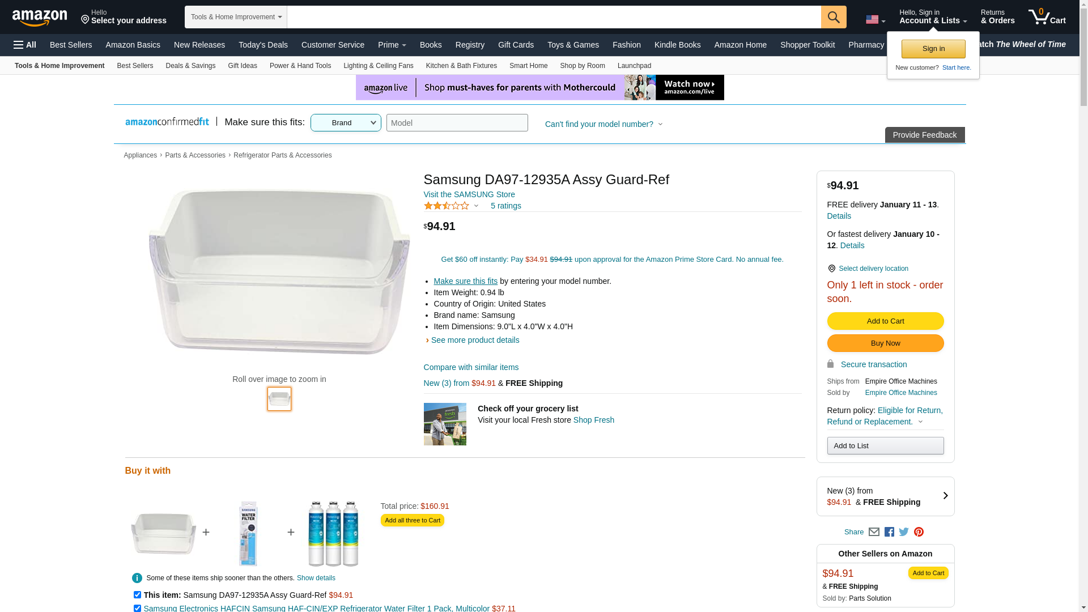Share on Pinterest icon
Screen dimensions: 1088x612
919,532
